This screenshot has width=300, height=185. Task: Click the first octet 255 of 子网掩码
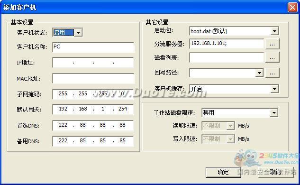[x=63, y=93]
